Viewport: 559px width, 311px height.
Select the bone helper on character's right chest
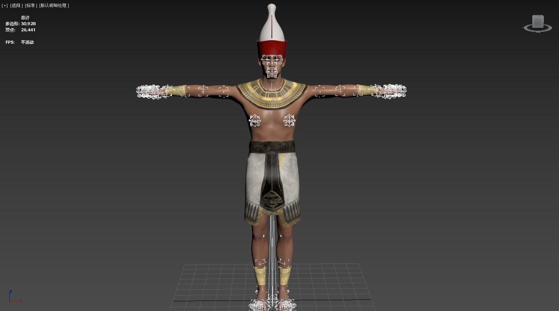[x=254, y=121]
